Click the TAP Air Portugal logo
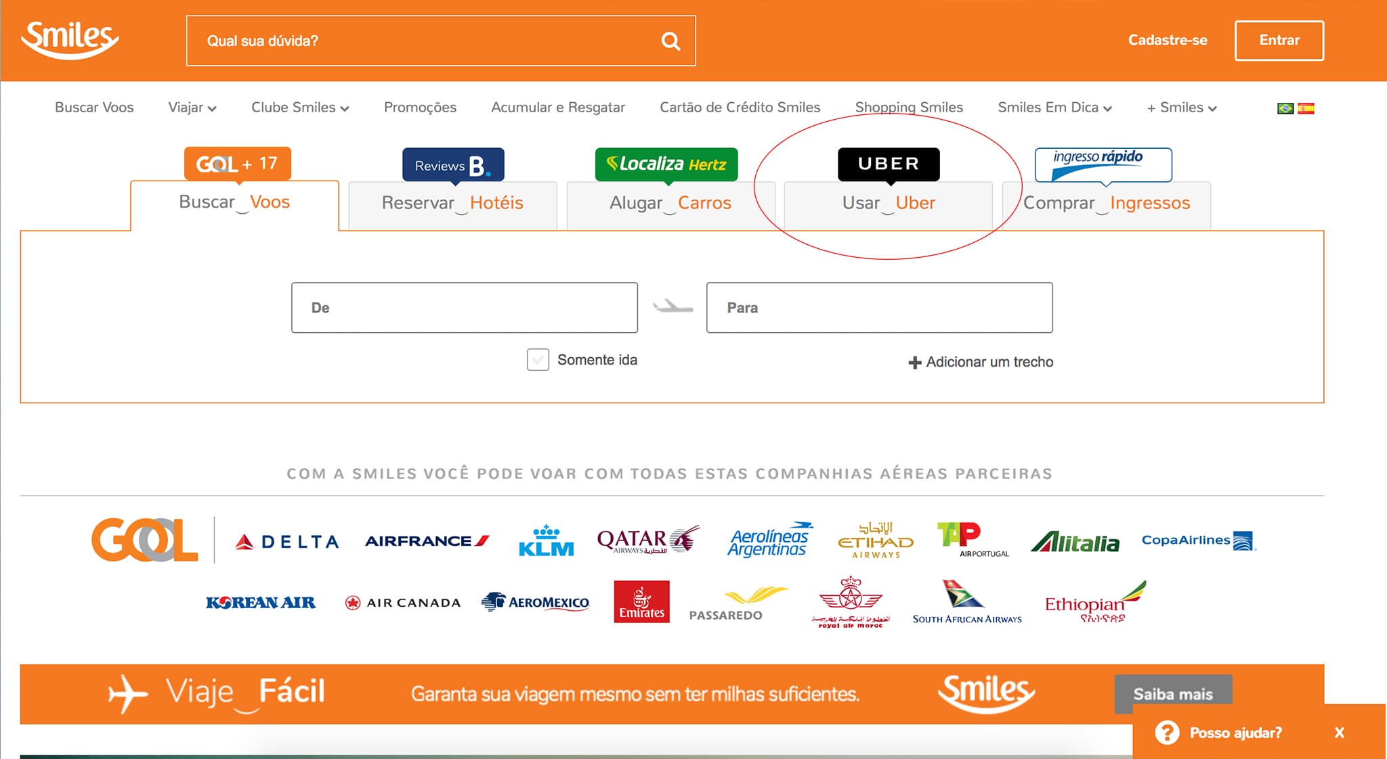 973,539
